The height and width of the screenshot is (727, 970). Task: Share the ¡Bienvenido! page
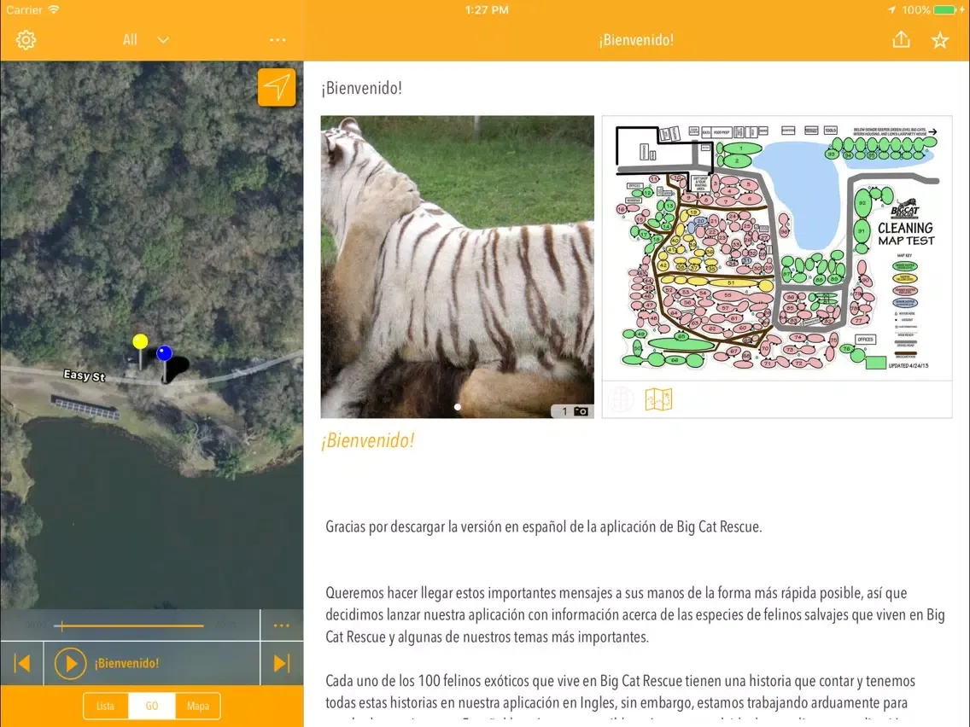tap(902, 39)
